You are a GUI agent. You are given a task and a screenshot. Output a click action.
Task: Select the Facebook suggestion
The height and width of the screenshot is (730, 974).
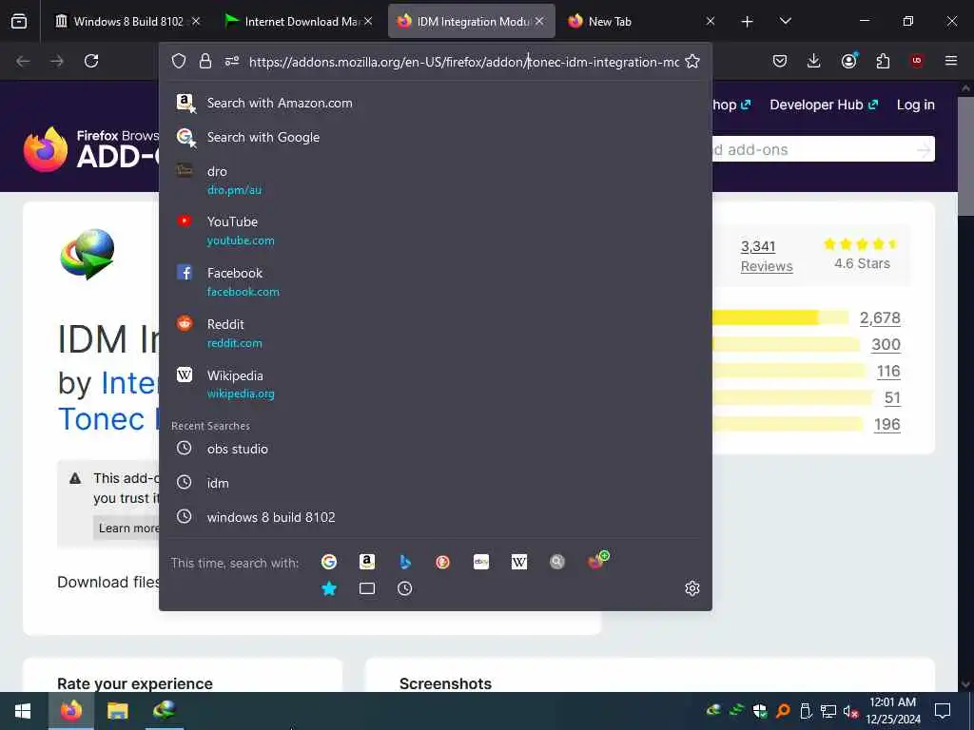(x=436, y=282)
